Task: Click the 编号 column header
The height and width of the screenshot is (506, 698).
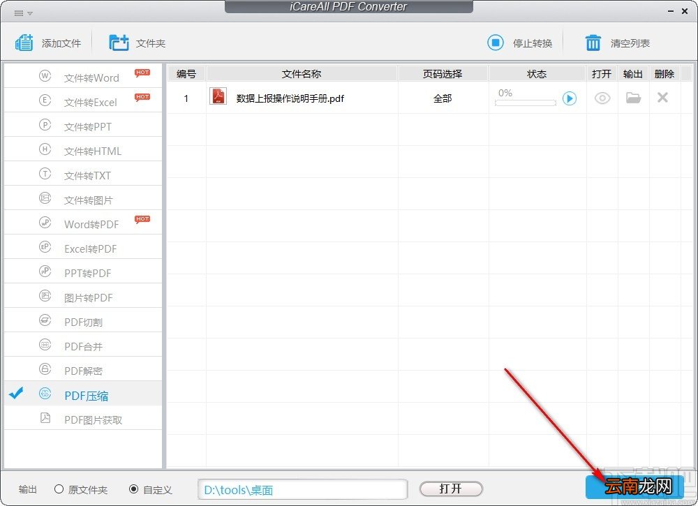Action: 186,74
